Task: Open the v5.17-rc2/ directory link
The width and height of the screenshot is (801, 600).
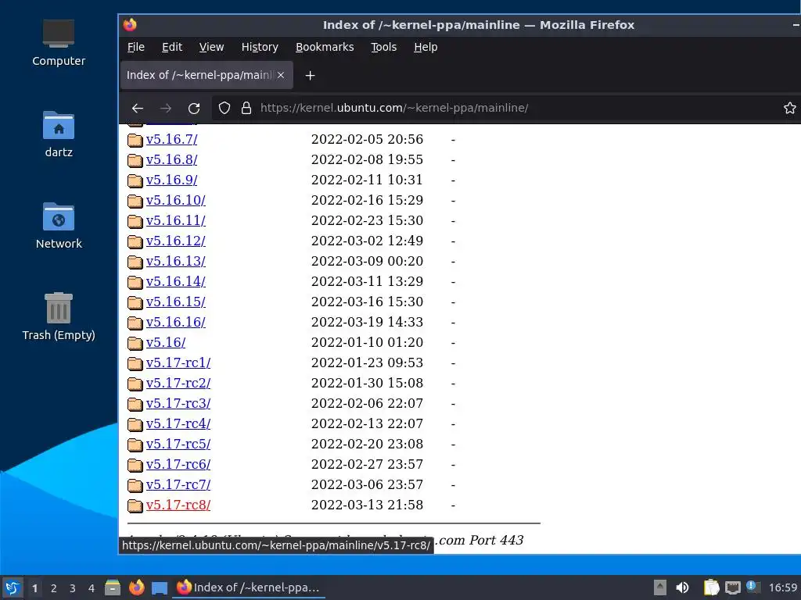Action: coord(178,383)
